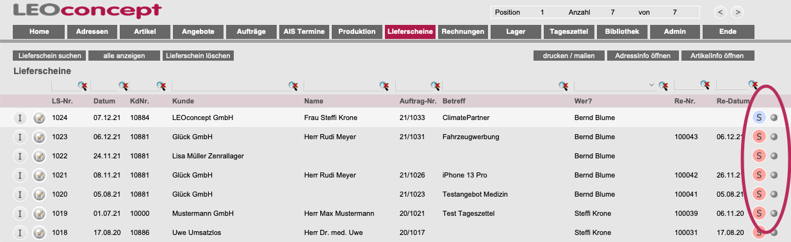Viewport: 791px width, 242px height.
Task: Click the Betreff filter input field
Action: (500, 86)
